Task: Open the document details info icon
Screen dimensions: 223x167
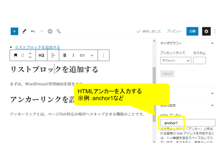Action: tap(50, 31)
